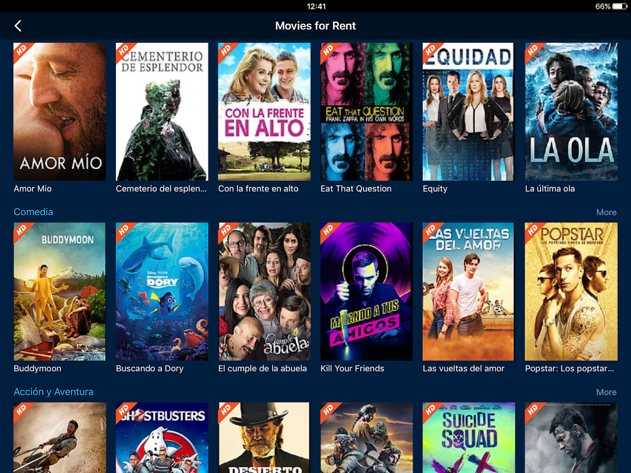Select Con la Frente en Alto poster
This screenshot has width=631, height=473.
264,111
